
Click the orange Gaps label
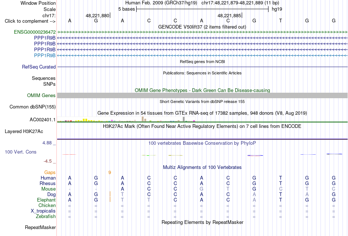50,173
